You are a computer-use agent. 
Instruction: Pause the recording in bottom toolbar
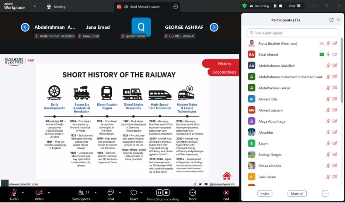159,192
